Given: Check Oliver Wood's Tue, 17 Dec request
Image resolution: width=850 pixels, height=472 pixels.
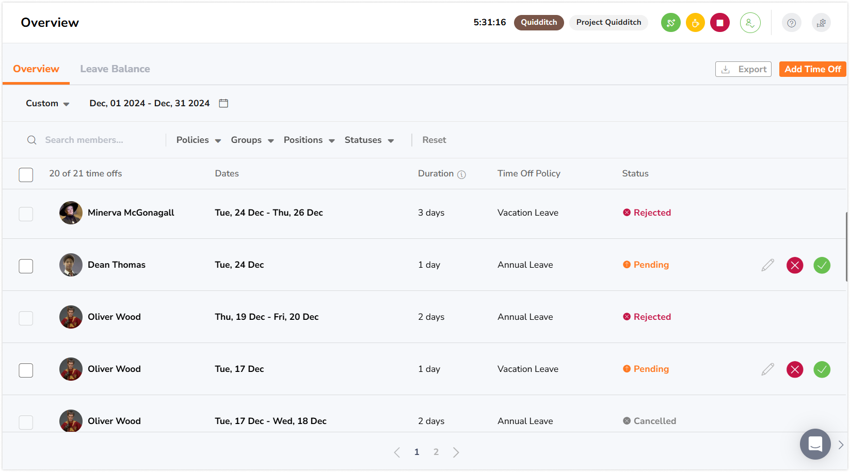Looking at the screenshot, I should coord(26,370).
